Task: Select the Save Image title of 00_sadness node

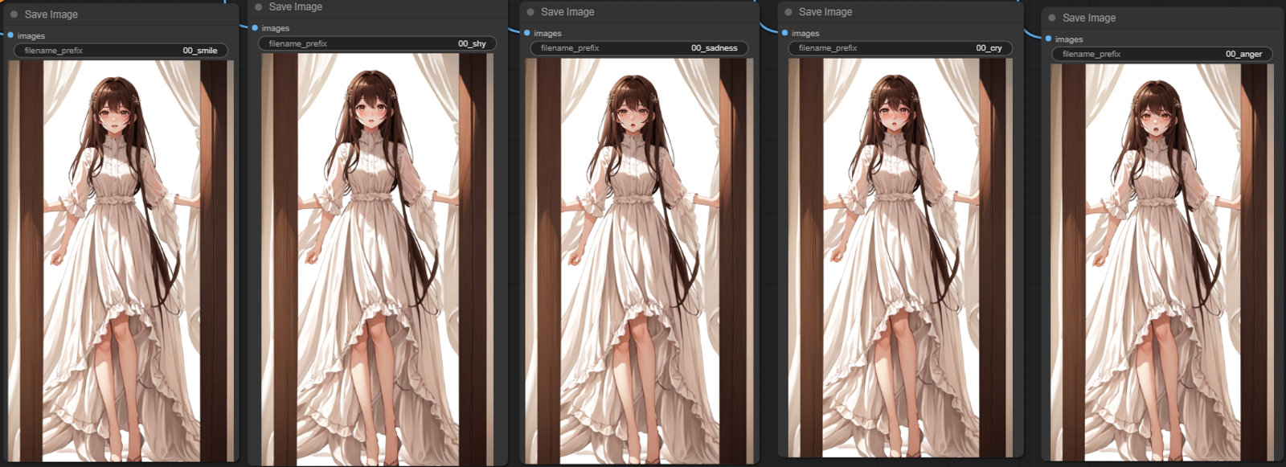Action: tap(568, 12)
